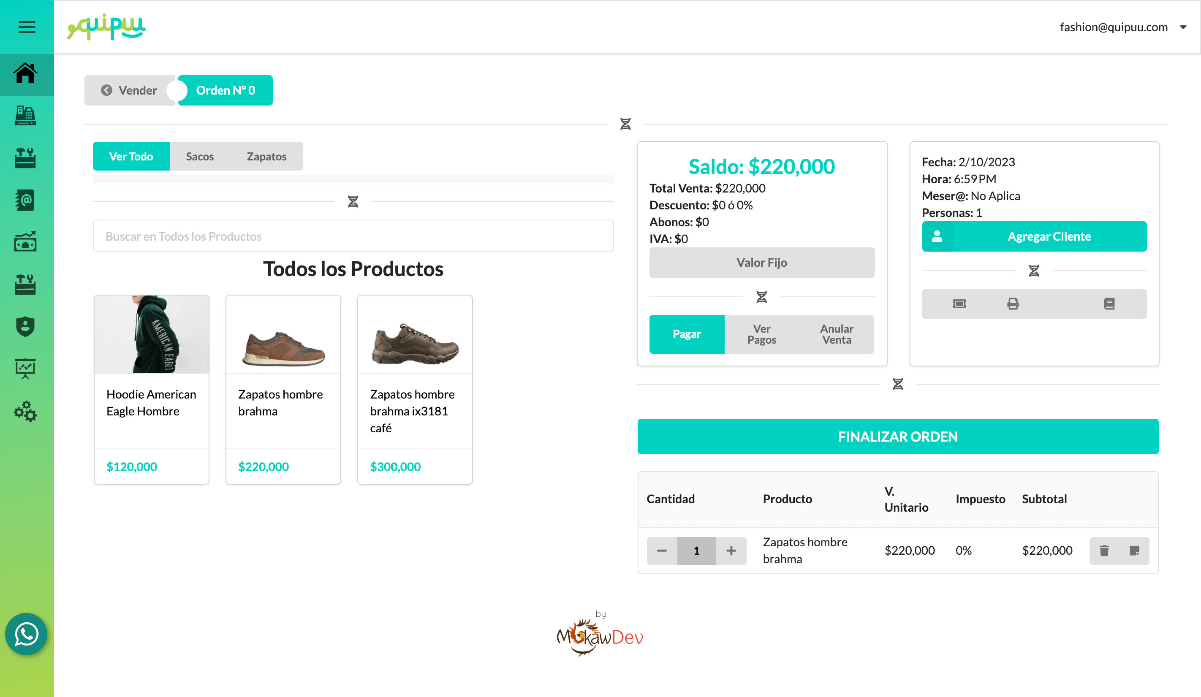Toggle the Valor Fijo discount option
Viewport: 1201px width, 697px height.
761,263
